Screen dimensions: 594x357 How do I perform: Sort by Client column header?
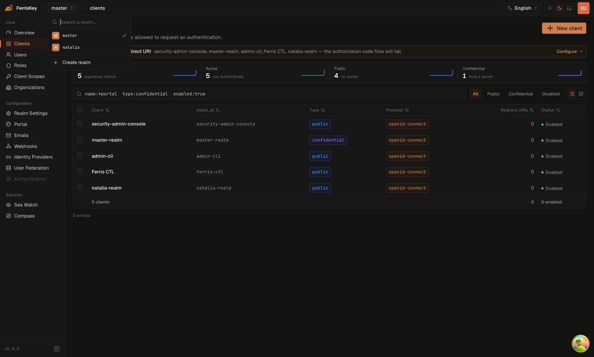point(101,110)
